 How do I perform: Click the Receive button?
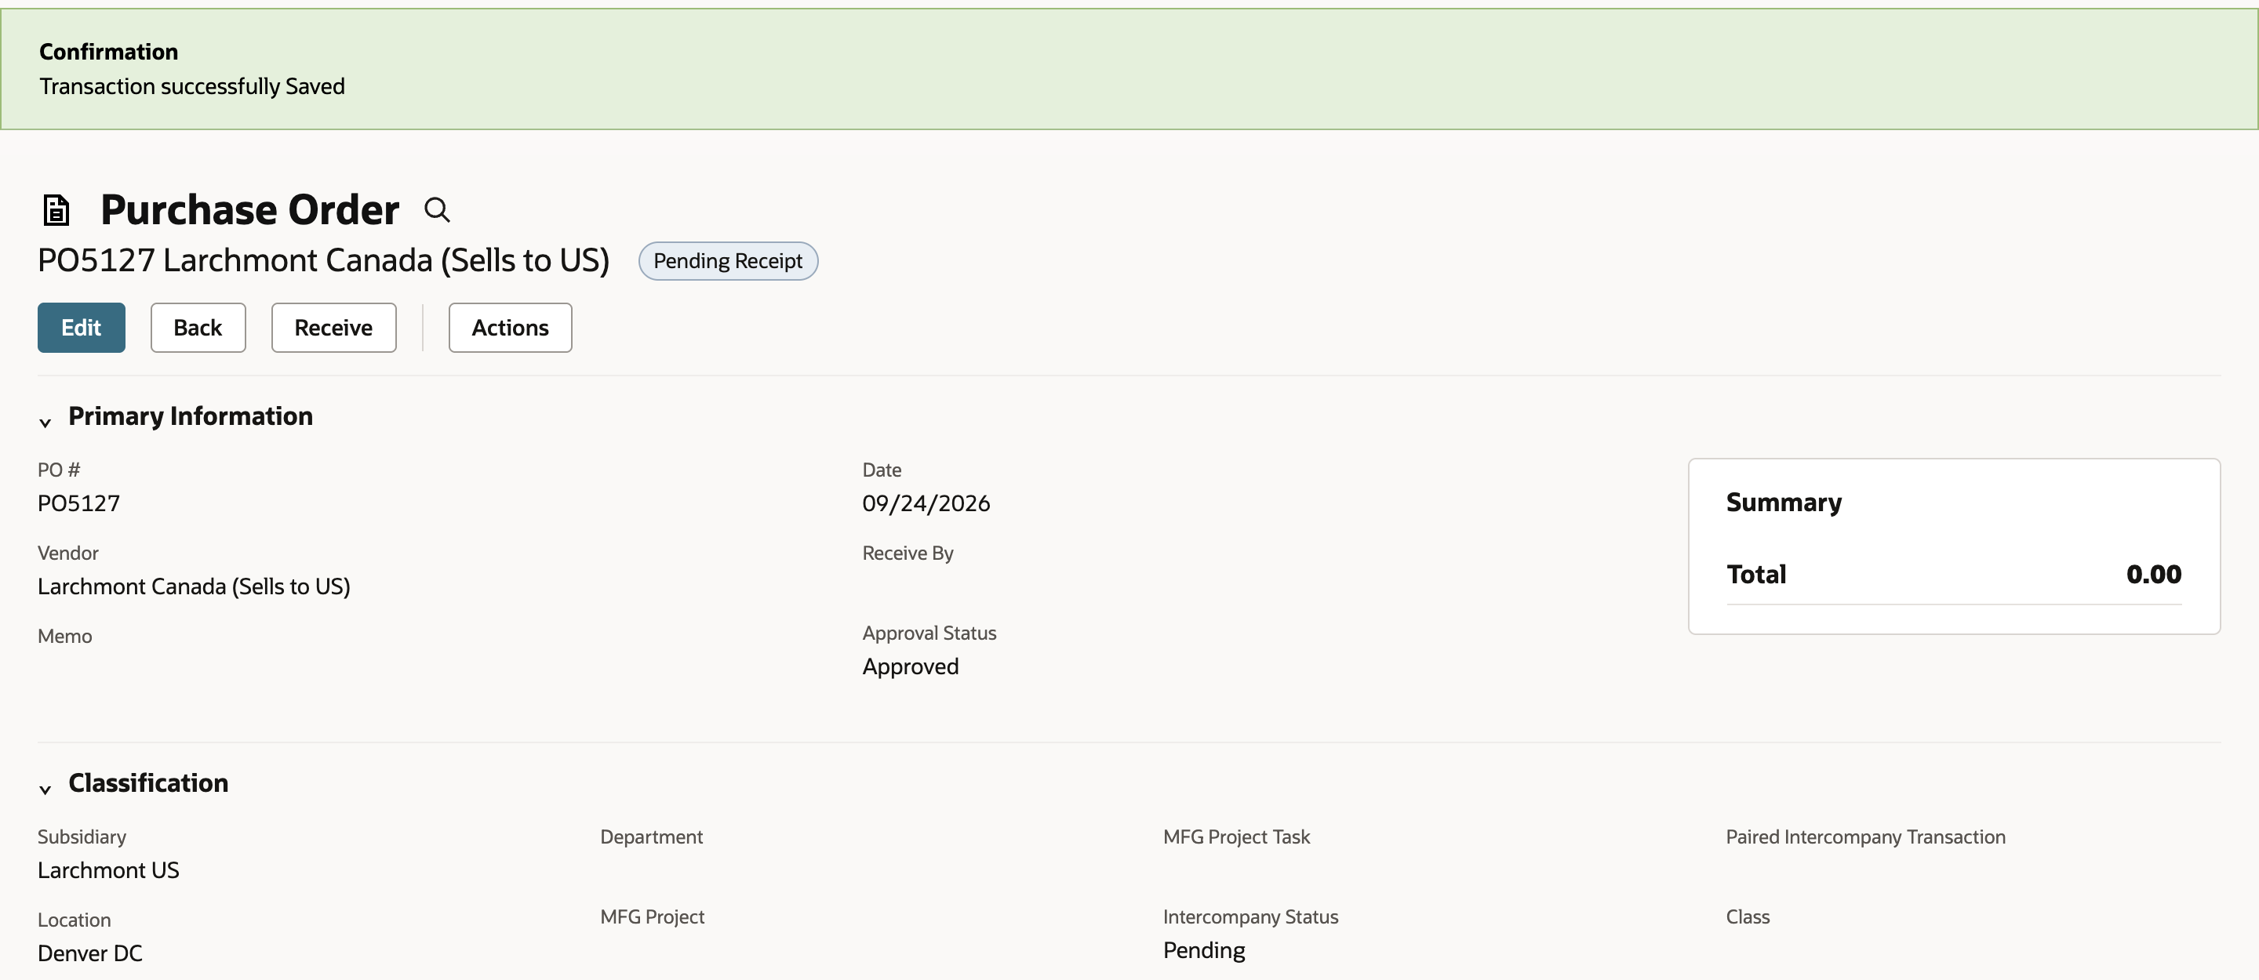point(333,328)
